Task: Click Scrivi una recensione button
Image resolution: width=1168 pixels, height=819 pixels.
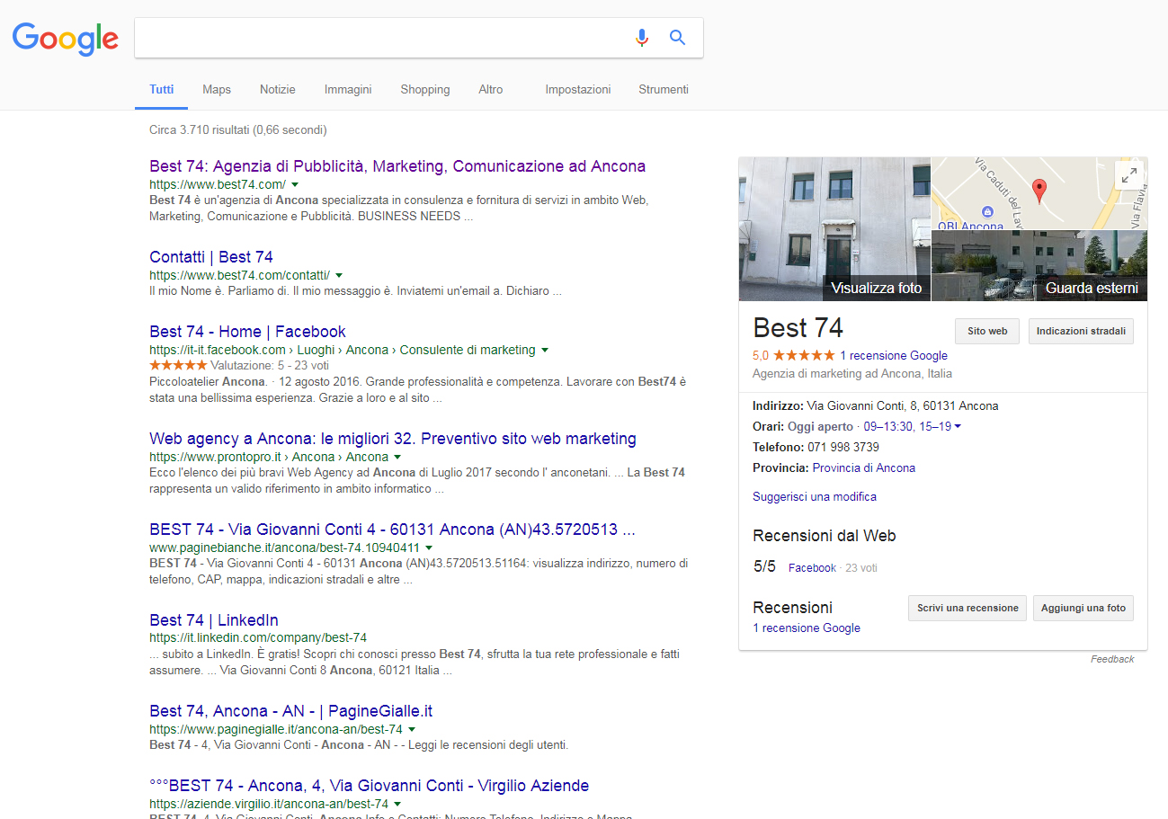Action: pyautogui.click(x=967, y=608)
